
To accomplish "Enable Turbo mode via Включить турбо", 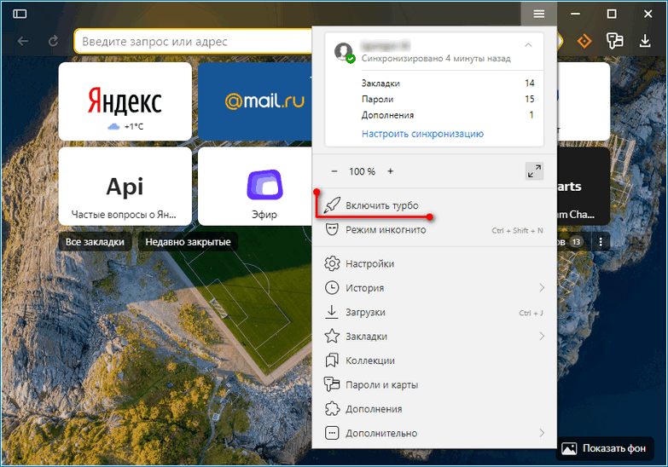I will pos(382,205).
